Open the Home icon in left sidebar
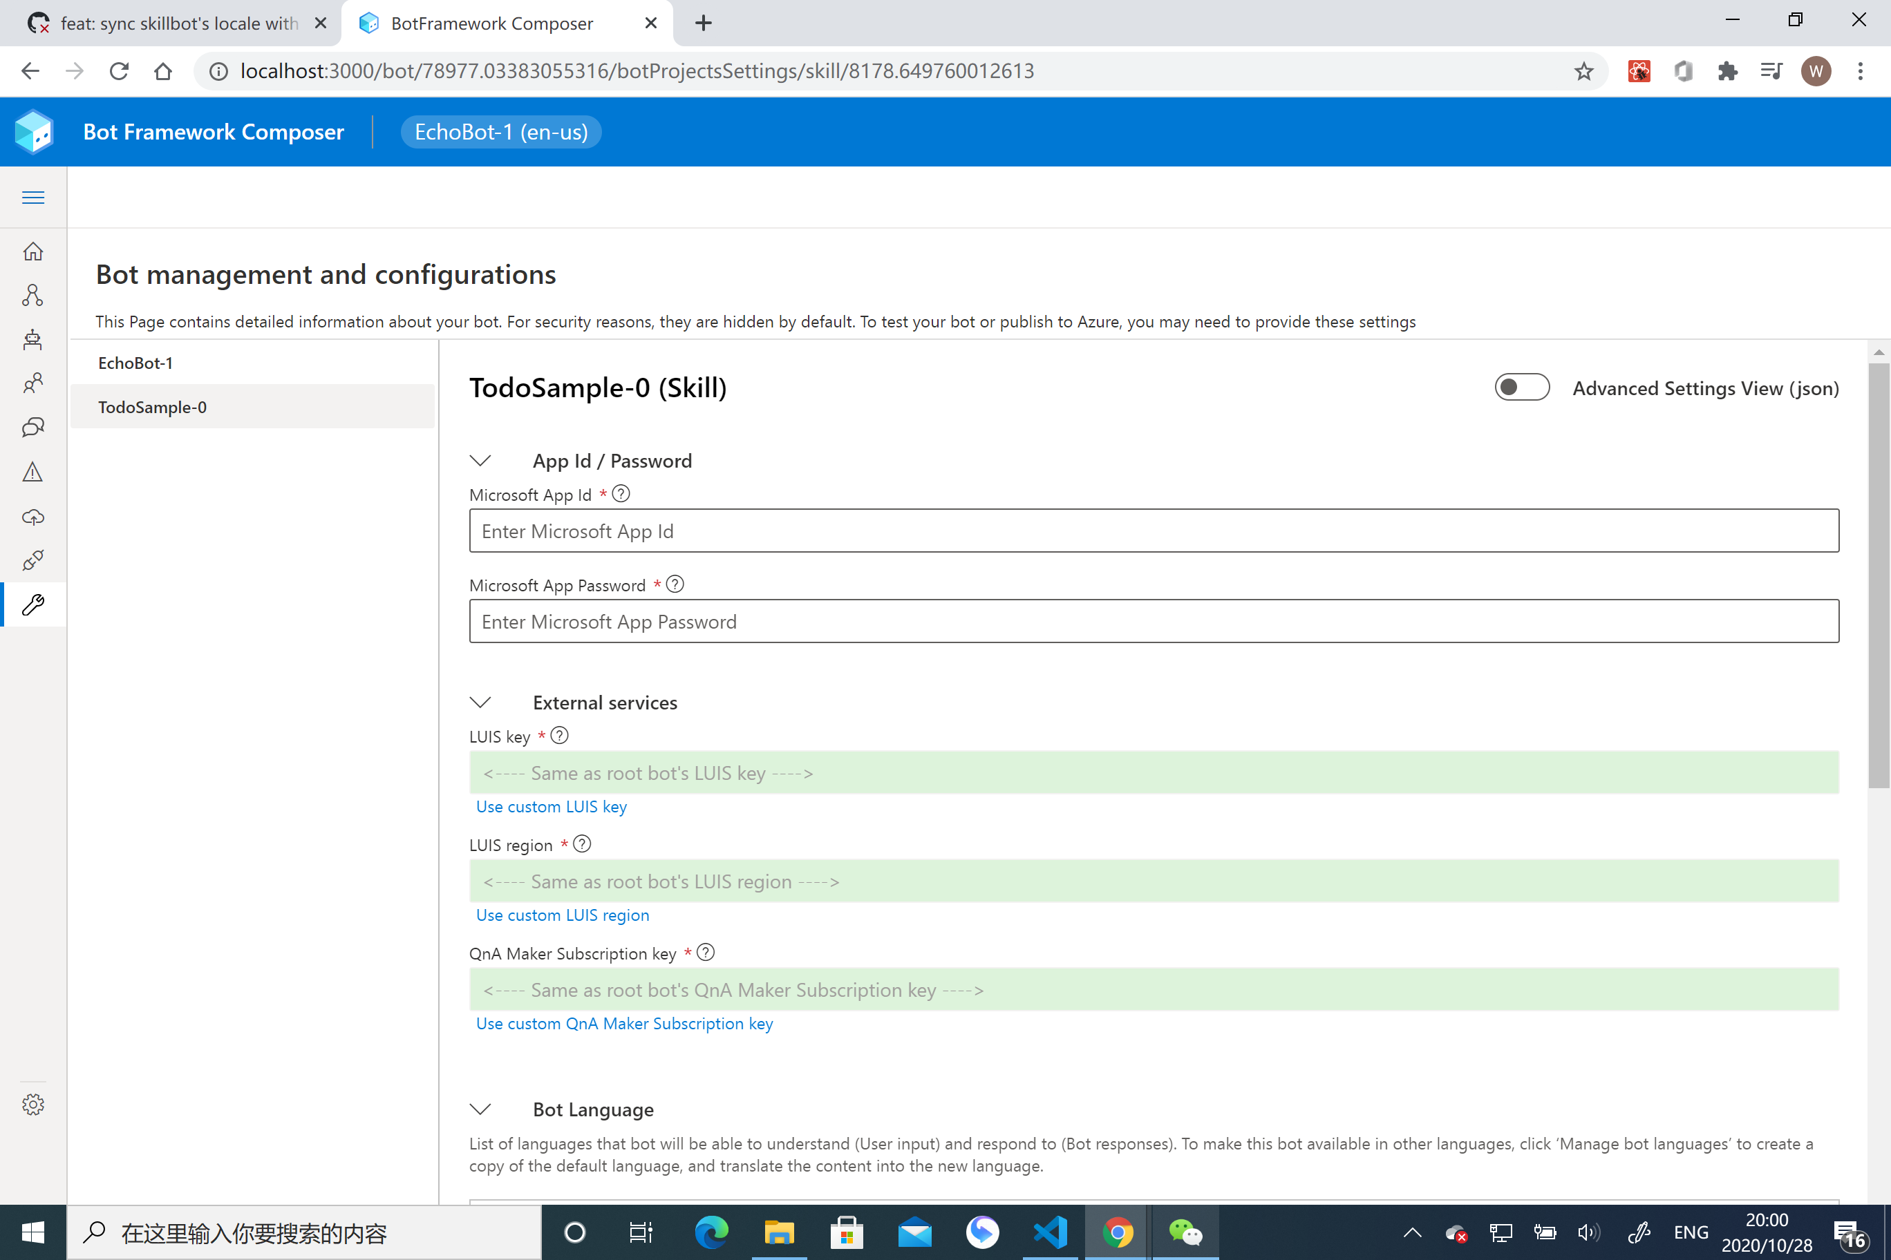 33,251
